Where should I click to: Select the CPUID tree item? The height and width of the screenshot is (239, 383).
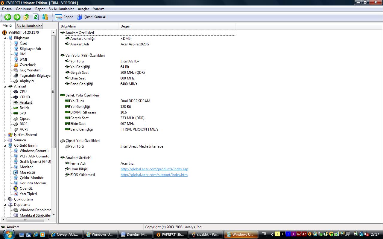[25, 97]
